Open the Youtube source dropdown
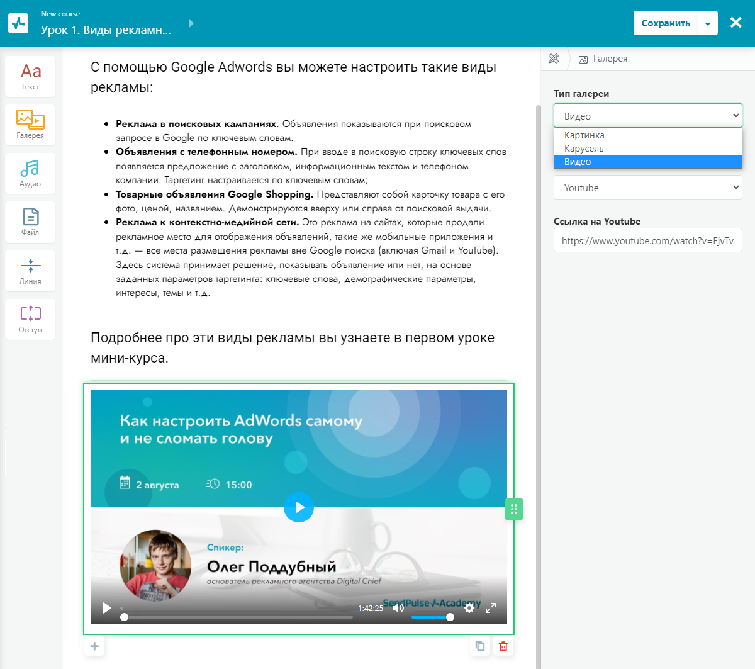 pos(648,188)
